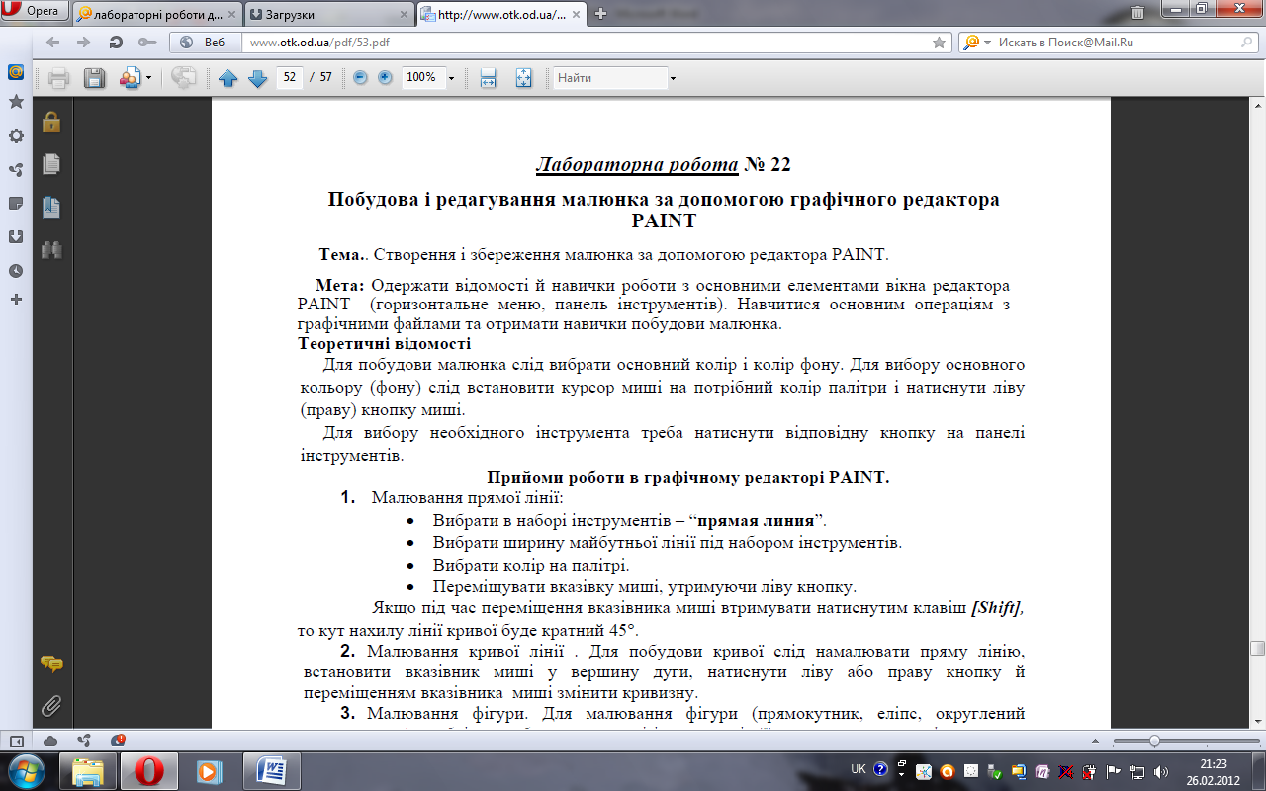Fit page to window width icon
Viewport: 1266px width, 791px height.
pos(488,78)
